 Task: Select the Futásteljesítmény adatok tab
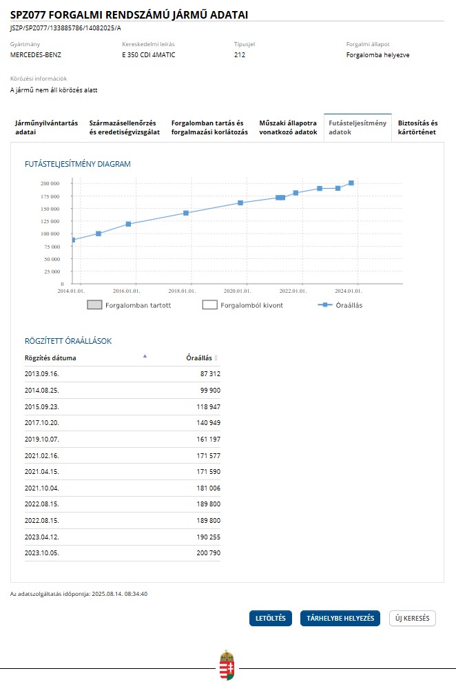357,127
